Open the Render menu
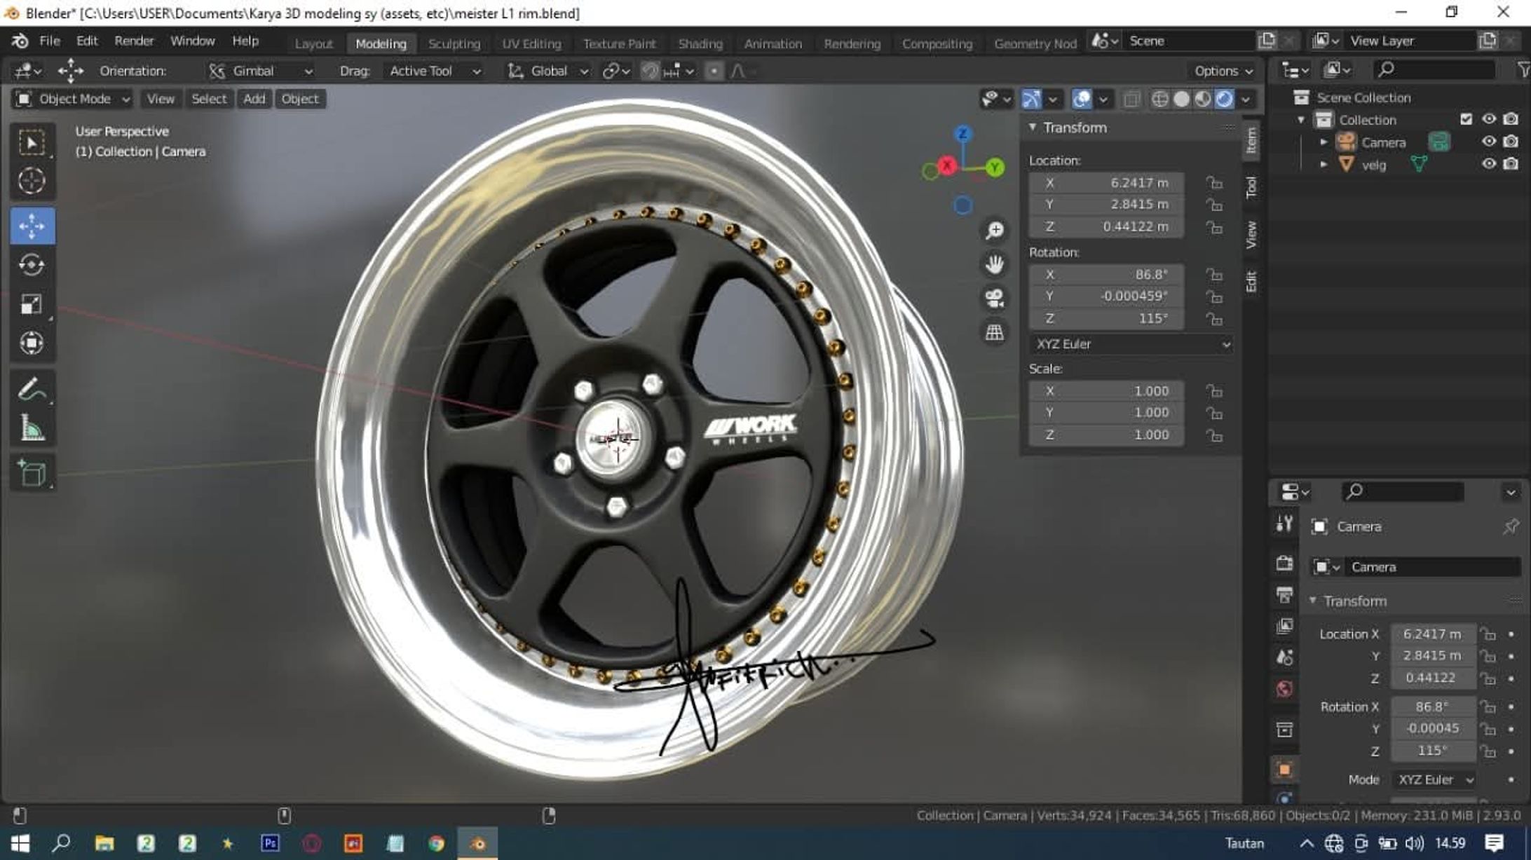The width and height of the screenshot is (1531, 860). [134, 41]
